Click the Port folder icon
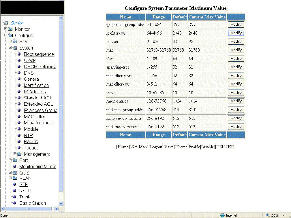This screenshot has height=218, width=291. [15, 160]
